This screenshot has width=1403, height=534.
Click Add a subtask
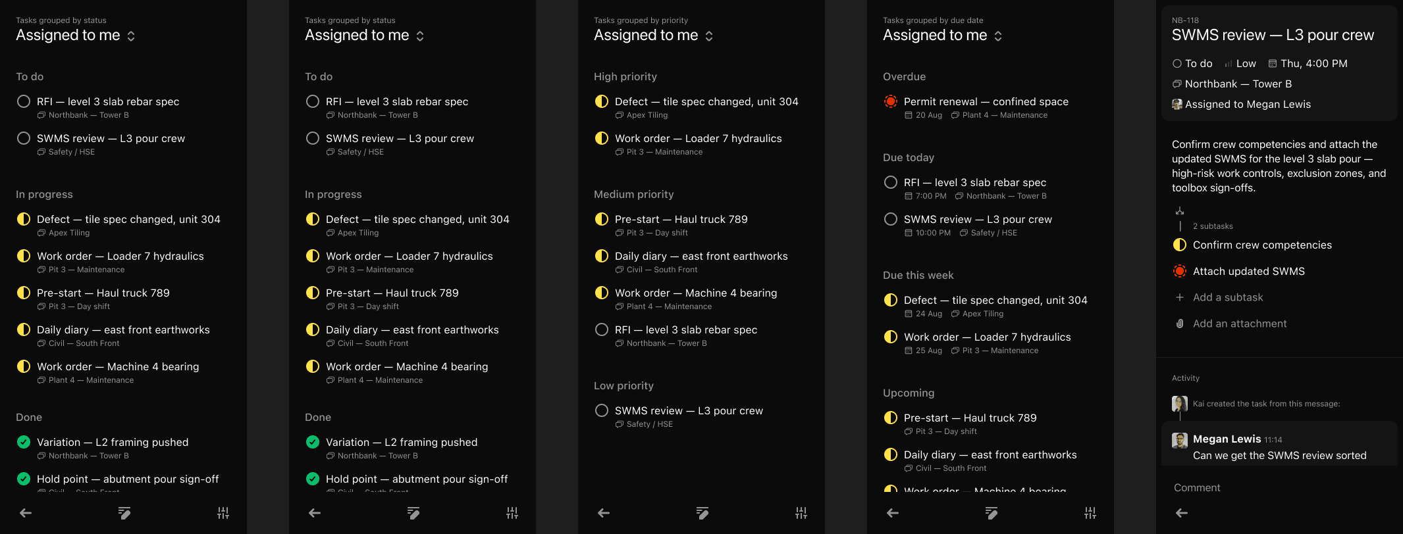(1228, 297)
